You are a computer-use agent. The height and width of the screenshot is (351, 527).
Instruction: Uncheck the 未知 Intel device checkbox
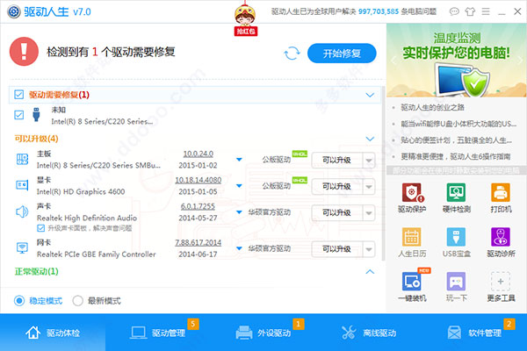tap(18, 115)
